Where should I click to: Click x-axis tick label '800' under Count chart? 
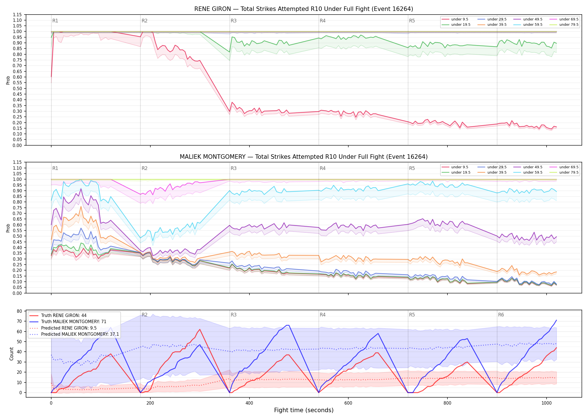(447, 403)
